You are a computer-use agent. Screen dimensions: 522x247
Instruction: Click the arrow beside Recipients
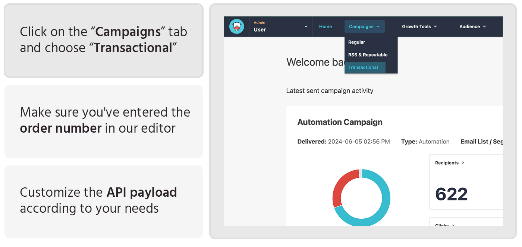coord(463,163)
